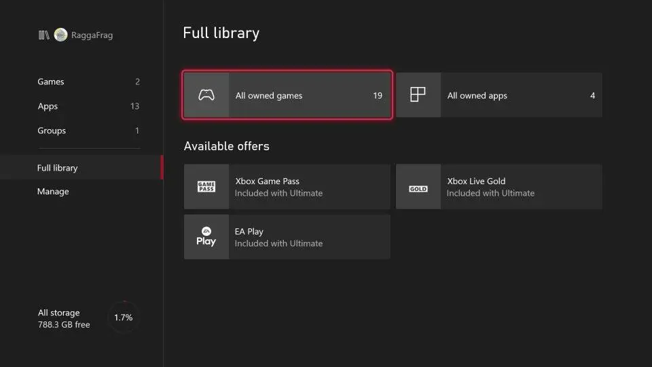Click the Groups count 1

tap(137, 130)
